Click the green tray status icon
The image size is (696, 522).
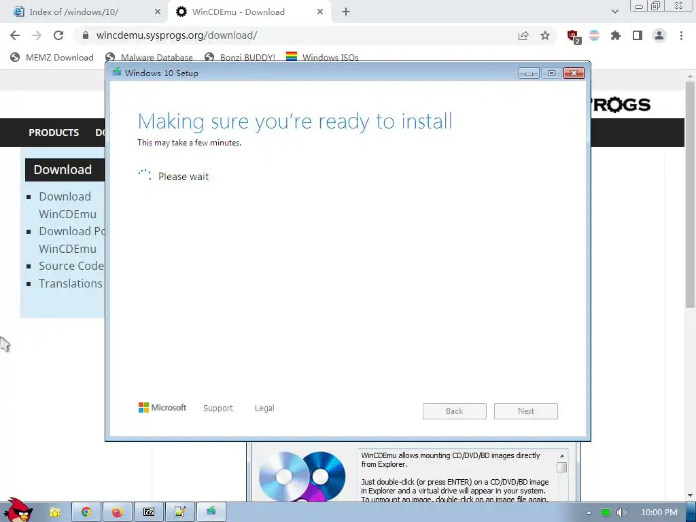coord(605,512)
